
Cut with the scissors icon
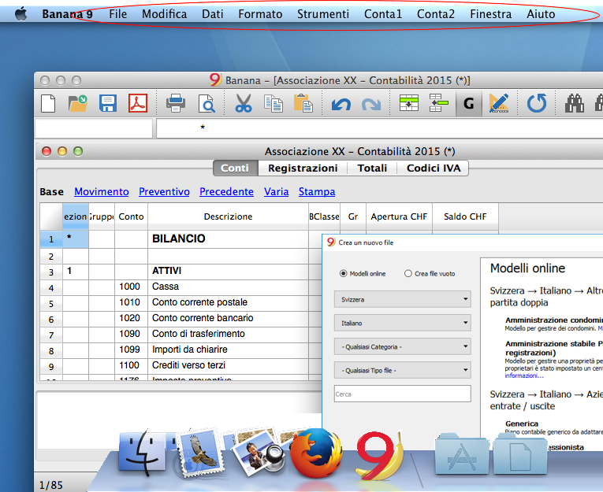[x=244, y=104]
